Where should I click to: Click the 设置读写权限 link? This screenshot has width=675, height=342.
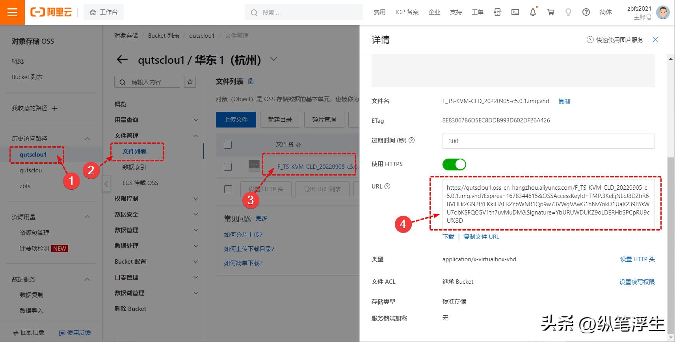tap(637, 282)
